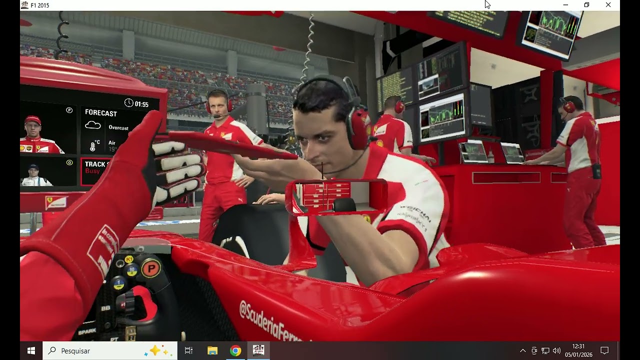Hit the orange P button on the steering wheel
The image size is (640, 360).
pyautogui.click(x=150, y=269)
